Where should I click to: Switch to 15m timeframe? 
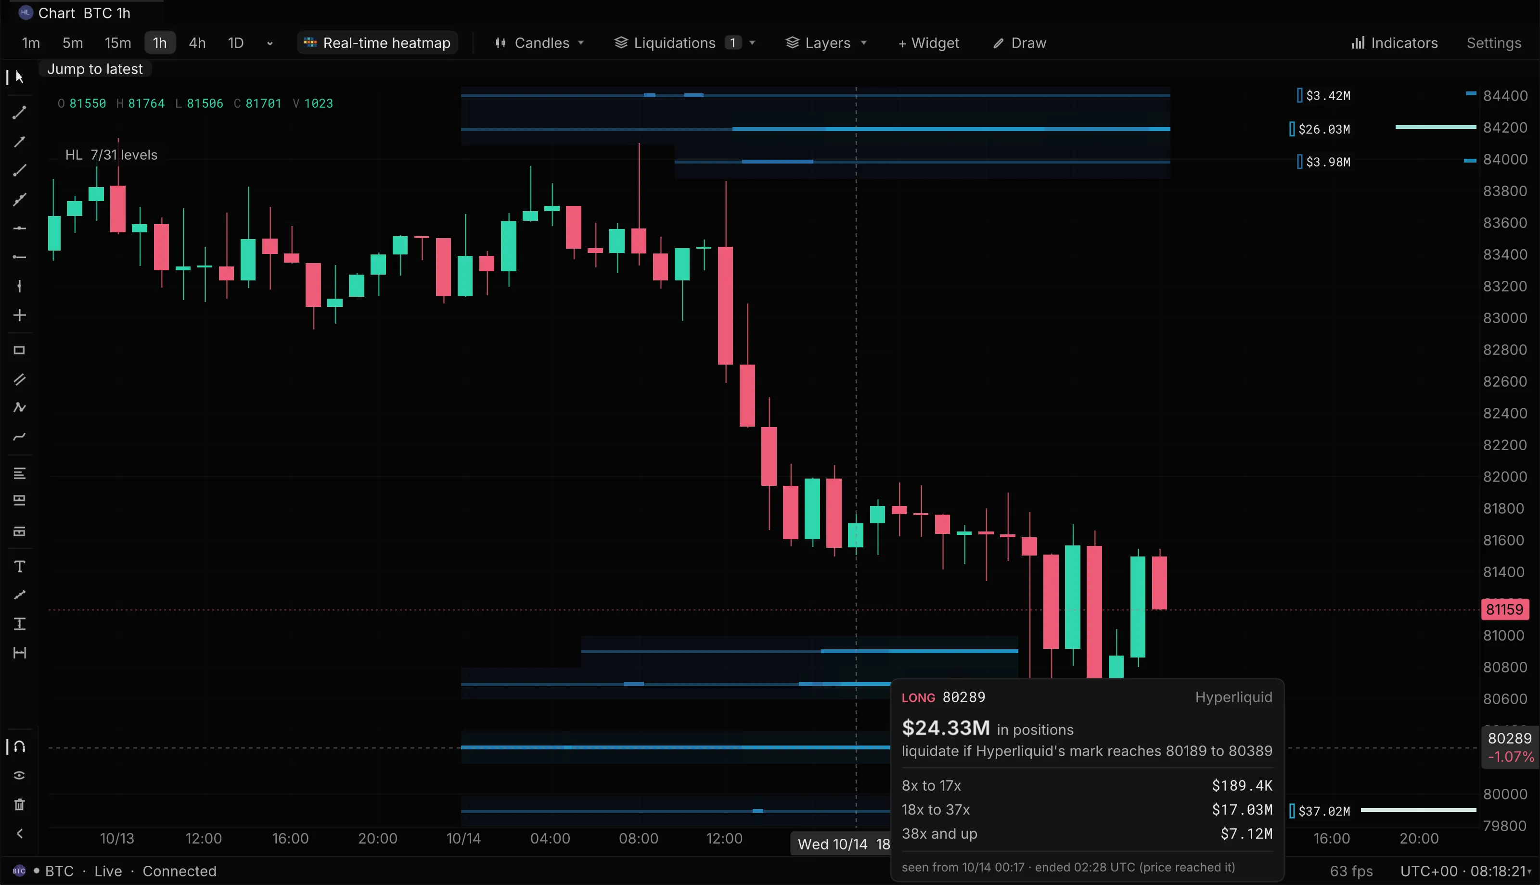[x=118, y=42]
